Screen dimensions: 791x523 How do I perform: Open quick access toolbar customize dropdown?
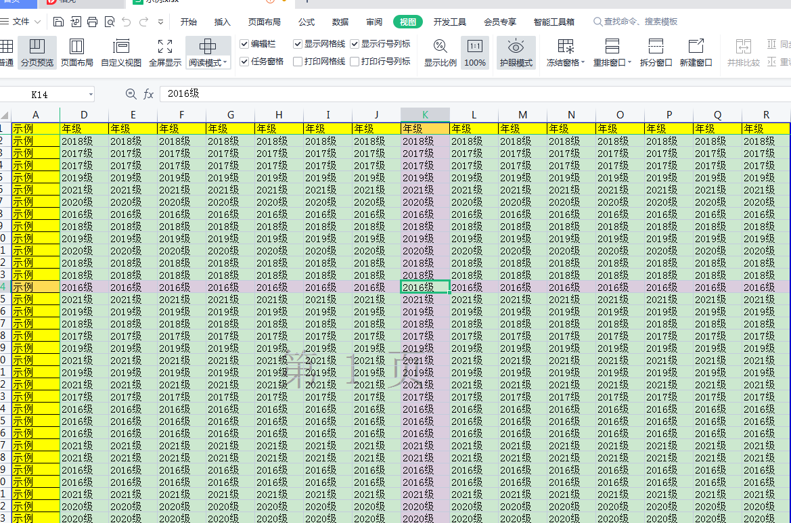(160, 22)
